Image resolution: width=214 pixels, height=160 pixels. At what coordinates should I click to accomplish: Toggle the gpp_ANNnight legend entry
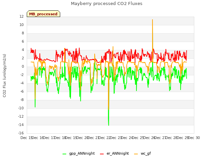[79, 153]
